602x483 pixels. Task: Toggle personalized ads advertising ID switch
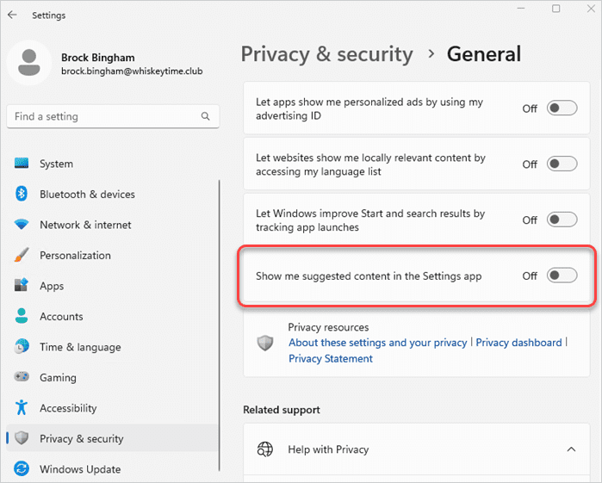562,108
